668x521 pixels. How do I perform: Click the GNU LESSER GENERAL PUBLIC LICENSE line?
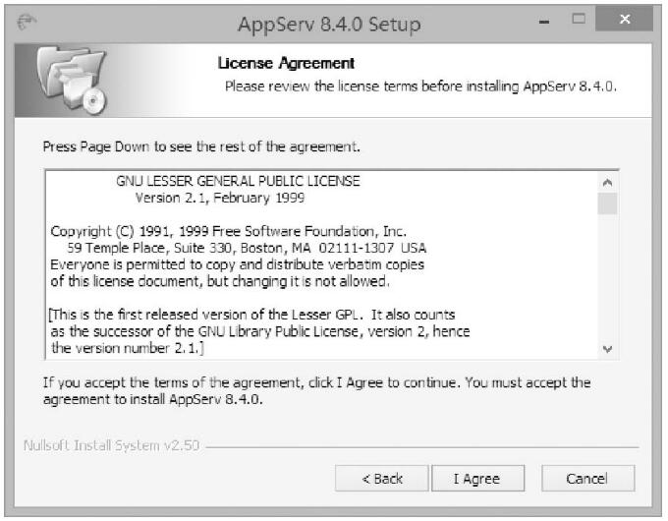coord(238,181)
